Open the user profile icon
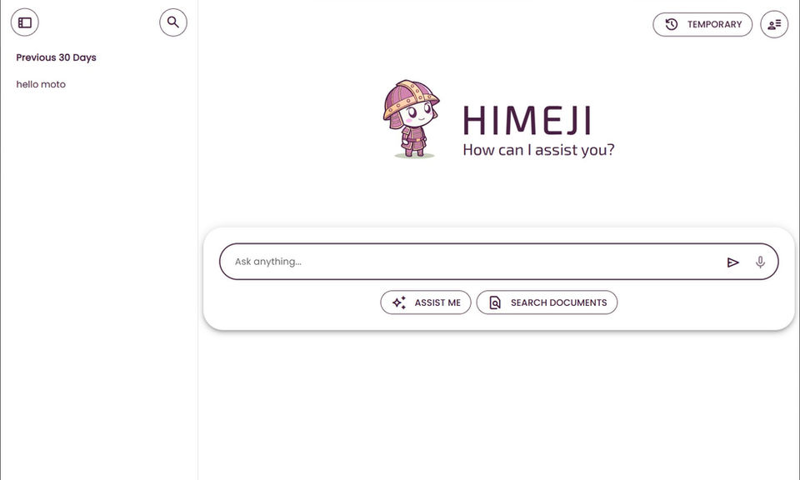 tap(774, 25)
